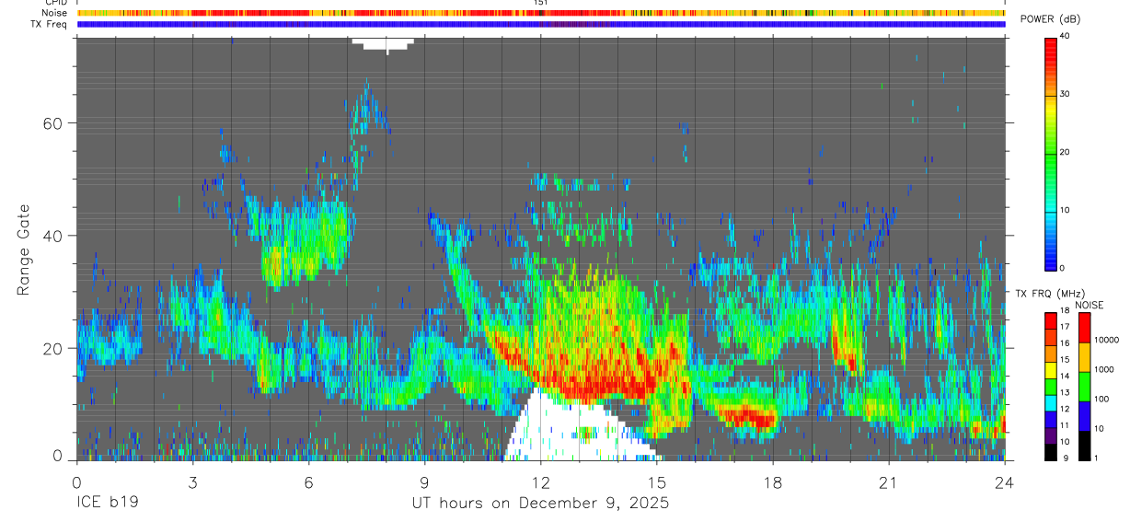Click the 'ICE b19' radar label
Viewport: 1130px width, 522px height.
[x=107, y=504]
